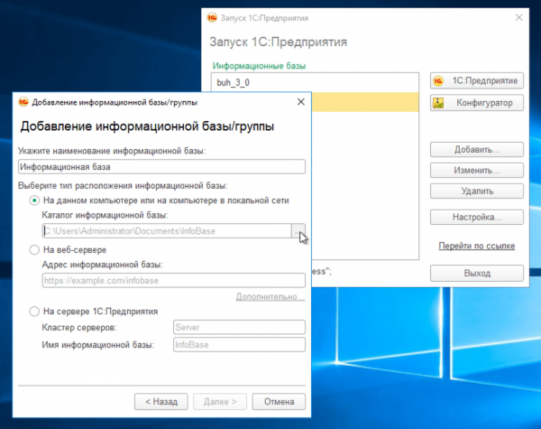This screenshot has height=429, width=541.
Task: Cancel the dialog with Отмена
Action: pyautogui.click(x=279, y=401)
